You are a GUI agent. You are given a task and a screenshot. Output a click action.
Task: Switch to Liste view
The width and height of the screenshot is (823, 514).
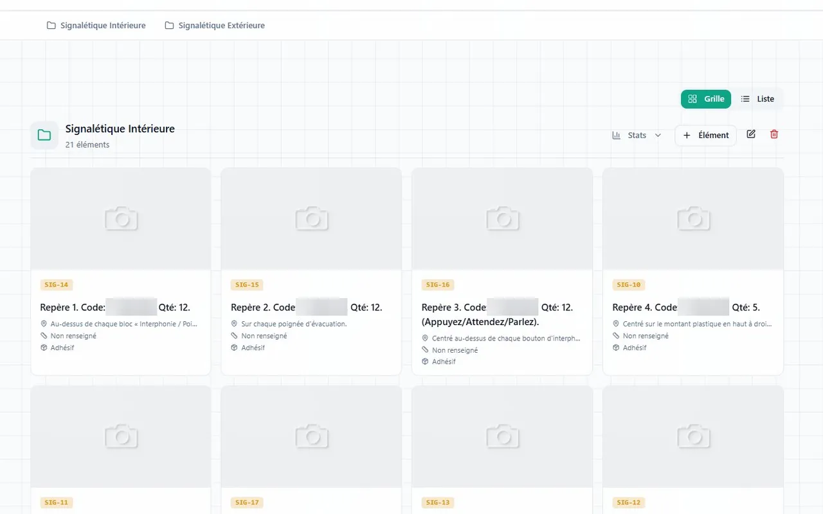point(757,99)
